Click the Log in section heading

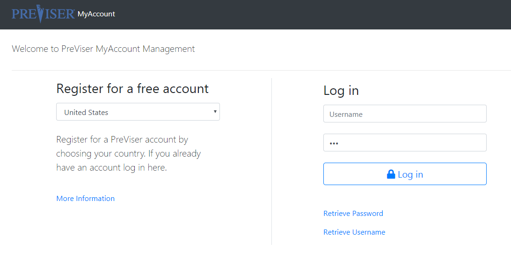click(341, 91)
